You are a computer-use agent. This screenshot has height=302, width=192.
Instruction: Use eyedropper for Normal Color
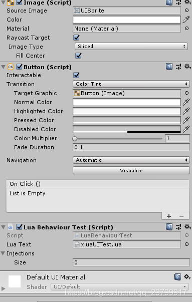pyautogui.click(x=186, y=102)
